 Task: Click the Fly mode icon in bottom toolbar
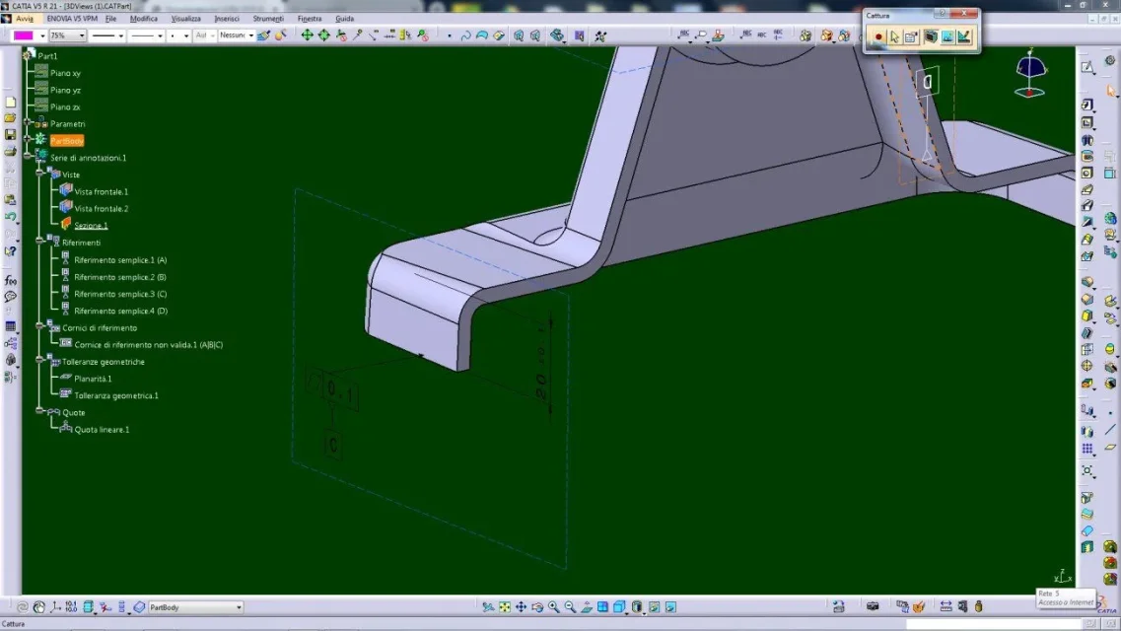click(x=488, y=606)
